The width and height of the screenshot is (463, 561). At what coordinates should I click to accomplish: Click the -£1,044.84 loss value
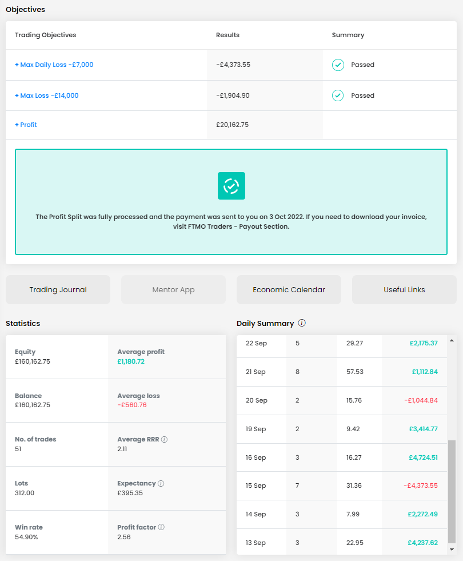point(421,400)
